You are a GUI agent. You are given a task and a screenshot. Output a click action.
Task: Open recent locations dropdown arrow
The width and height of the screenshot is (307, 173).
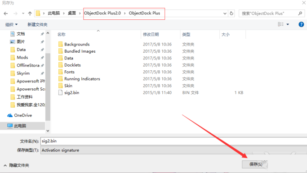pos(23,14)
